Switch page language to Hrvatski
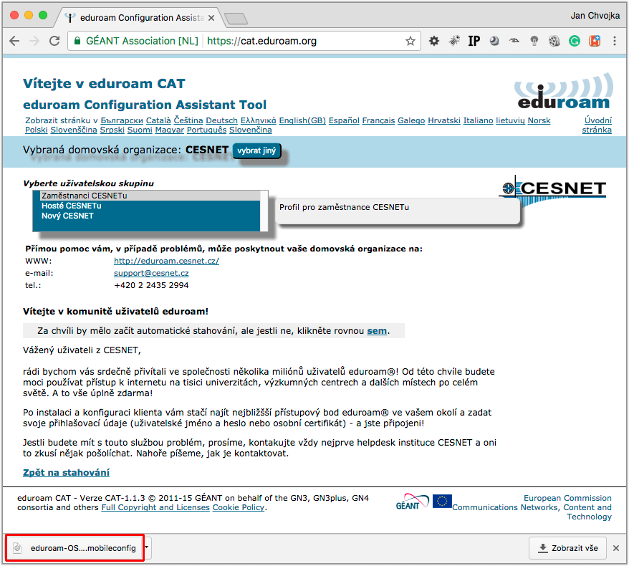The width and height of the screenshot is (629, 566). 444,121
